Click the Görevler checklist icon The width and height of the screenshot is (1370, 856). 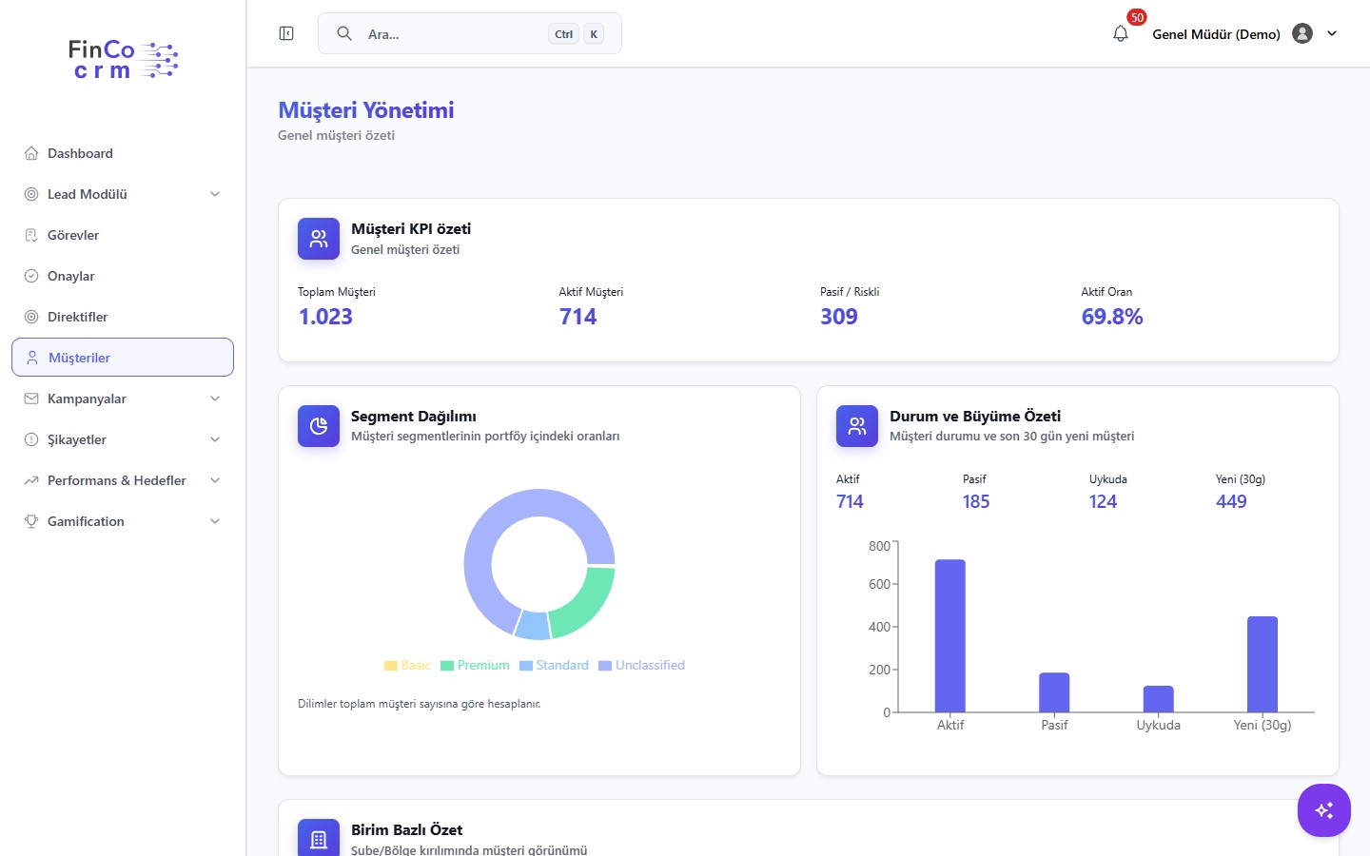click(31, 235)
